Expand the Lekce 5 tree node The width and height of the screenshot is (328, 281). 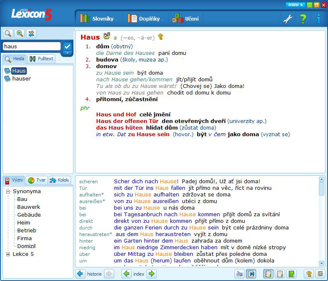point(8,254)
